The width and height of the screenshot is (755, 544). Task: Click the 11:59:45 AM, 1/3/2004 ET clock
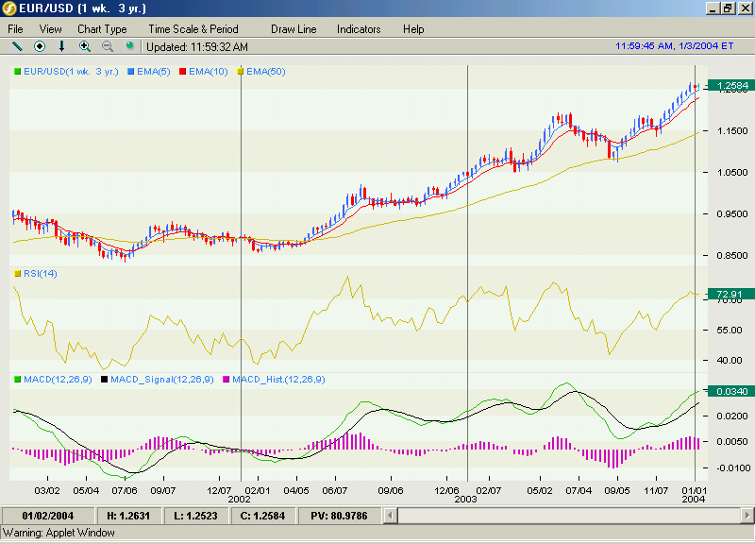click(674, 45)
